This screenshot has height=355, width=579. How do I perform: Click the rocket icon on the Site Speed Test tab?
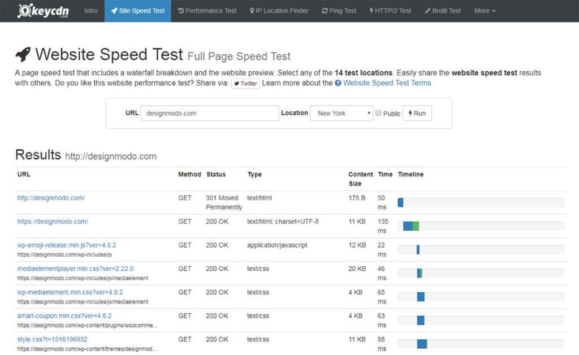115,10
